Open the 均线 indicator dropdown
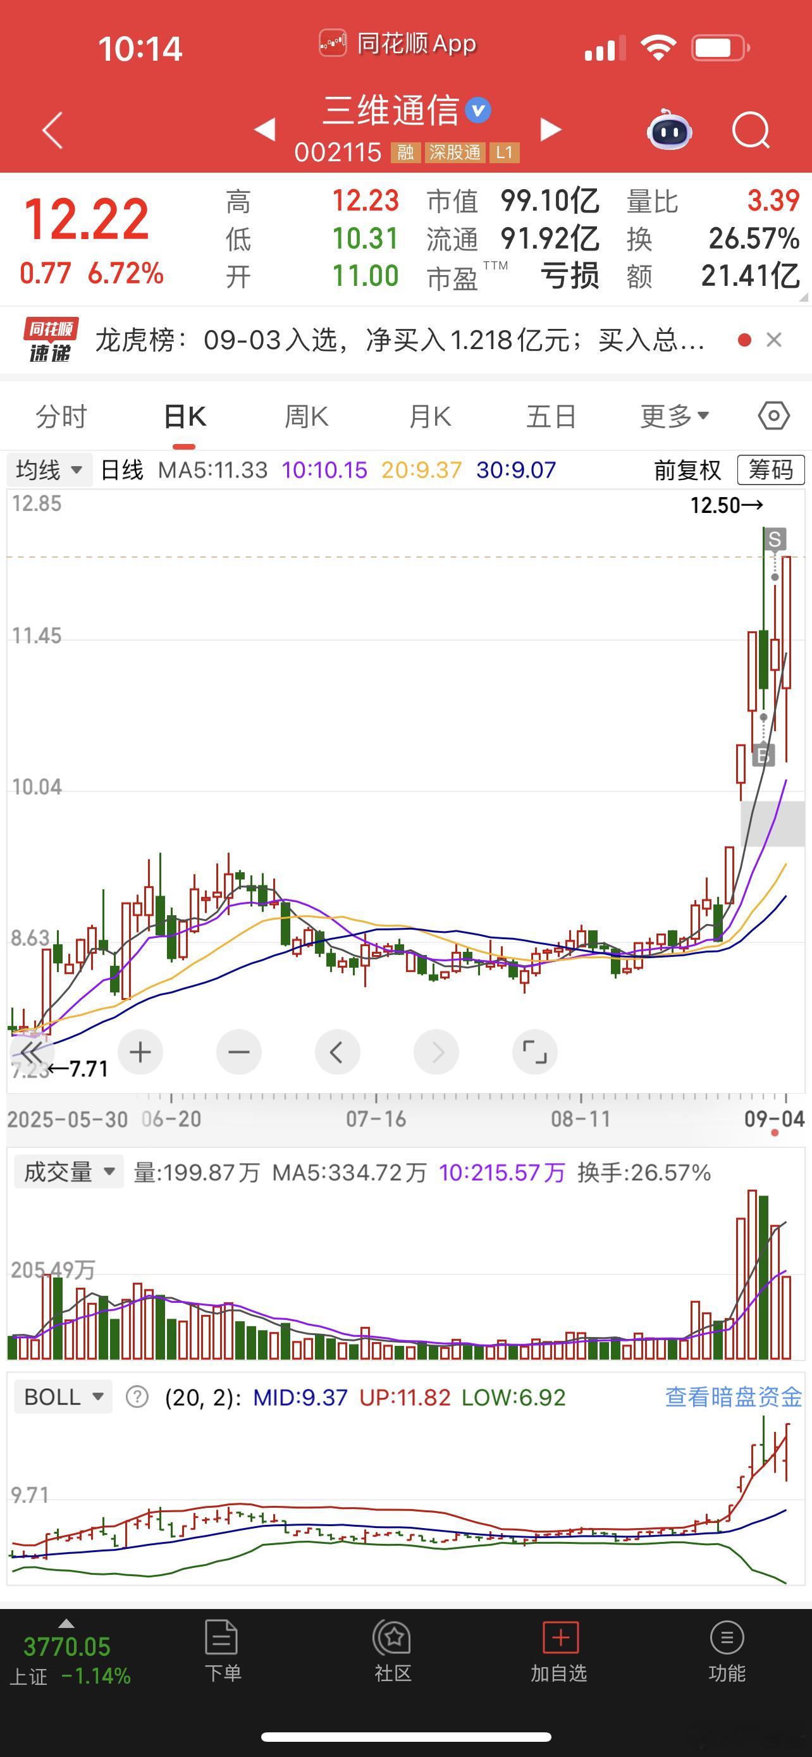 49,470
